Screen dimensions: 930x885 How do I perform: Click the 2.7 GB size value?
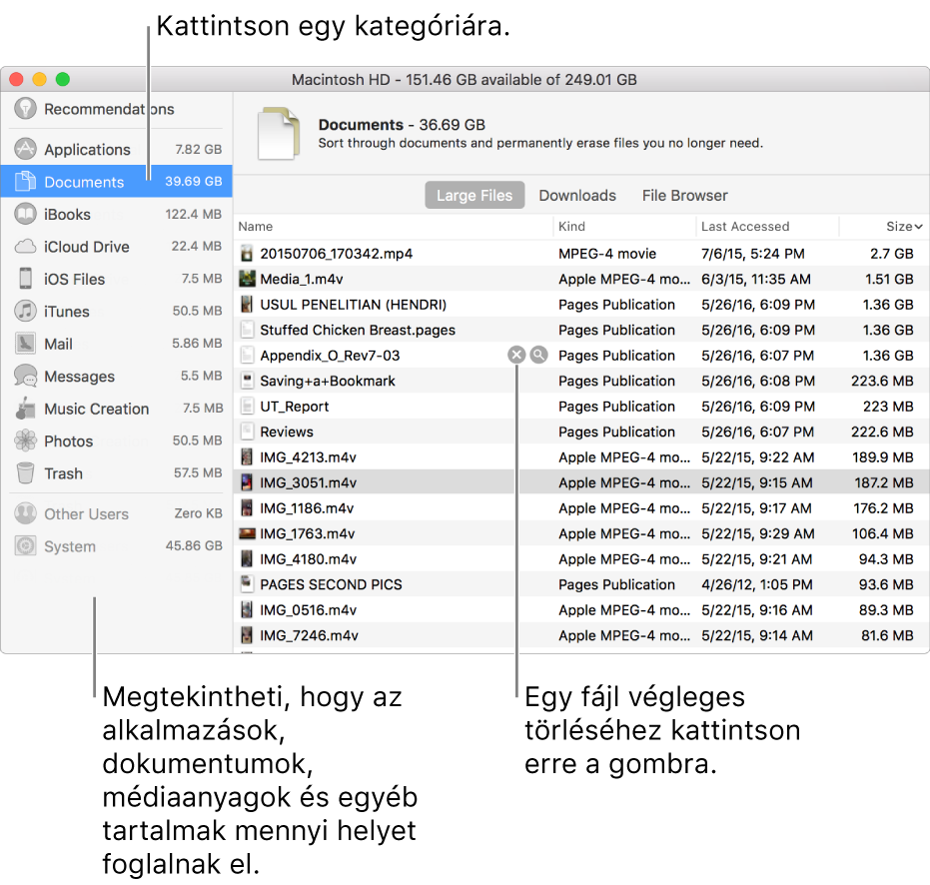[x=891, y=254]
